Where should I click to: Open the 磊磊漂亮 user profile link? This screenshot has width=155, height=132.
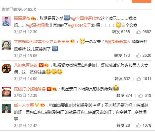coord(22,18)
